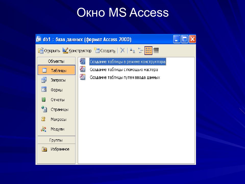The image size is (245, 184).
Task: Select the list view icon
Action: pyautogui.click(x=148, y=50)
